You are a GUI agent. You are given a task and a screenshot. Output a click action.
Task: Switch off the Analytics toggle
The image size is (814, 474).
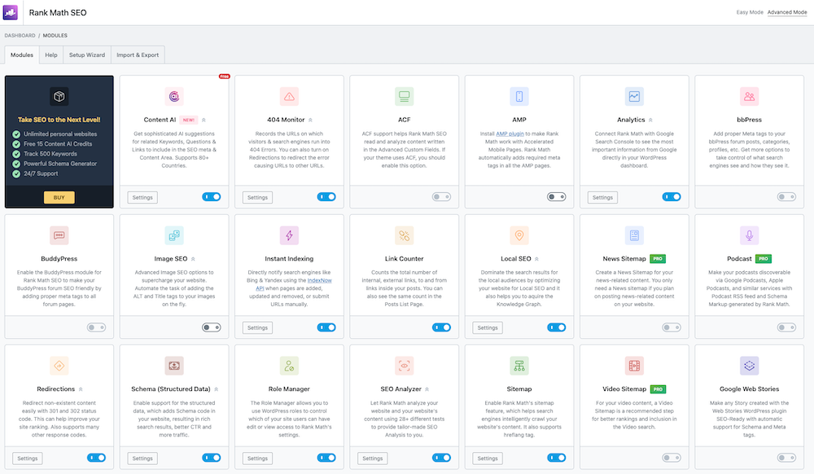[x=672, y=197]
